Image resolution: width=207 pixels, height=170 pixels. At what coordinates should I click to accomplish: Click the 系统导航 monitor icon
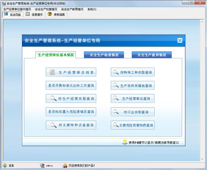click(6, 14)
